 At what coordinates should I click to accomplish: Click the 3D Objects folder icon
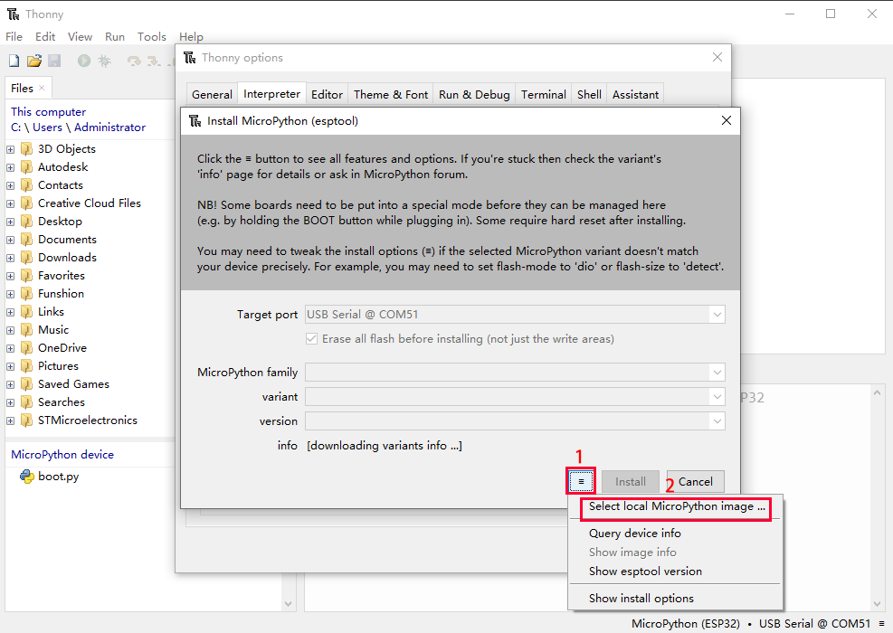tap(27, 149)
